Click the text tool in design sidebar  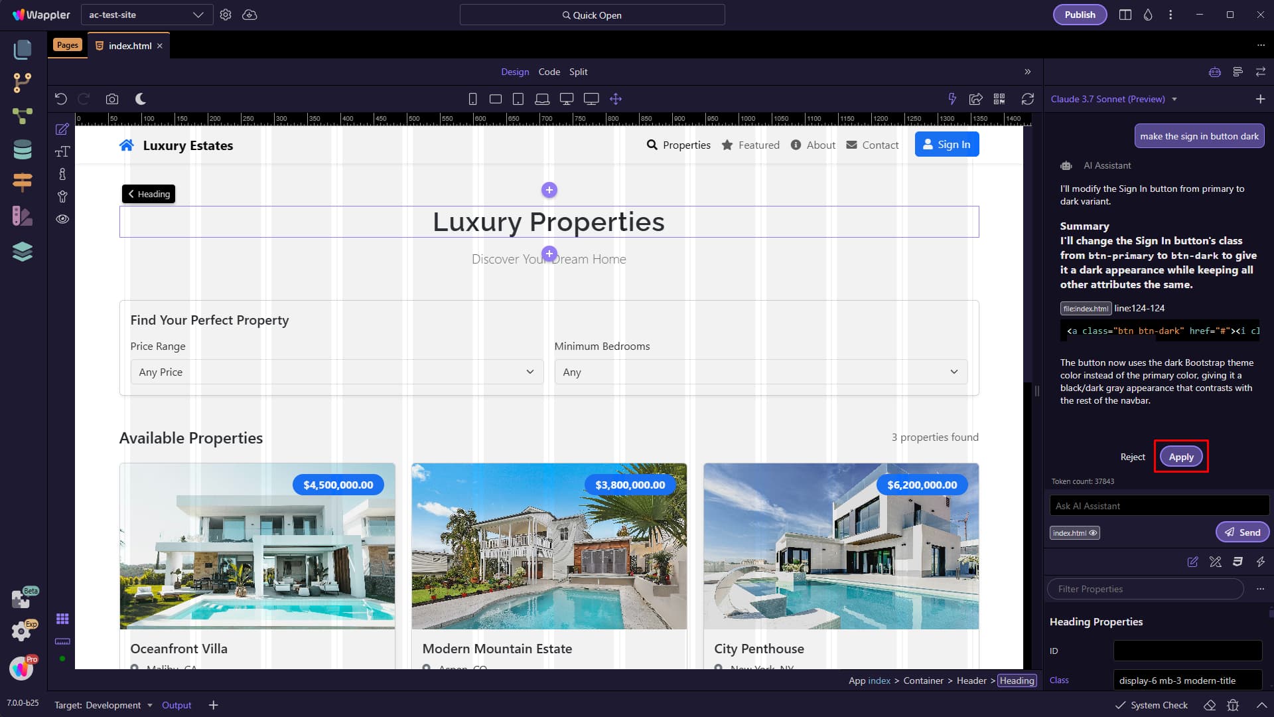[x=62, y=152]
